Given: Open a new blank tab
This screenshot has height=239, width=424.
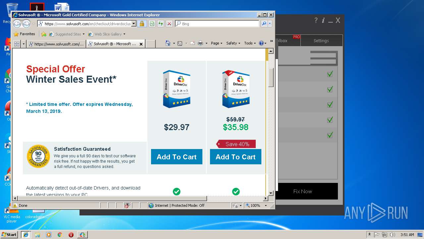Looking at the screenshot, I should point(151,44).
